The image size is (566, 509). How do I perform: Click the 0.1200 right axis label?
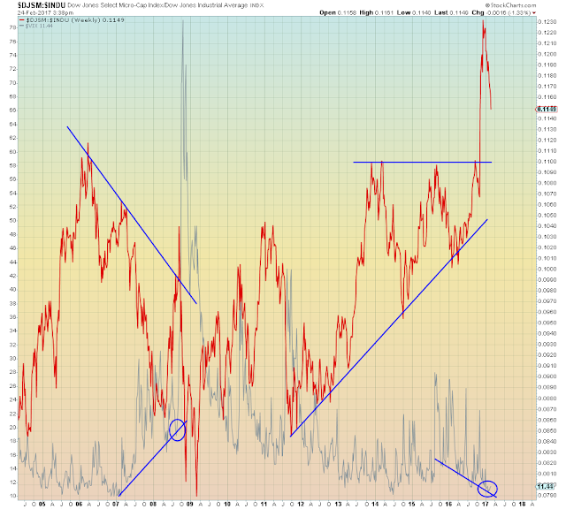coord(547,54)
